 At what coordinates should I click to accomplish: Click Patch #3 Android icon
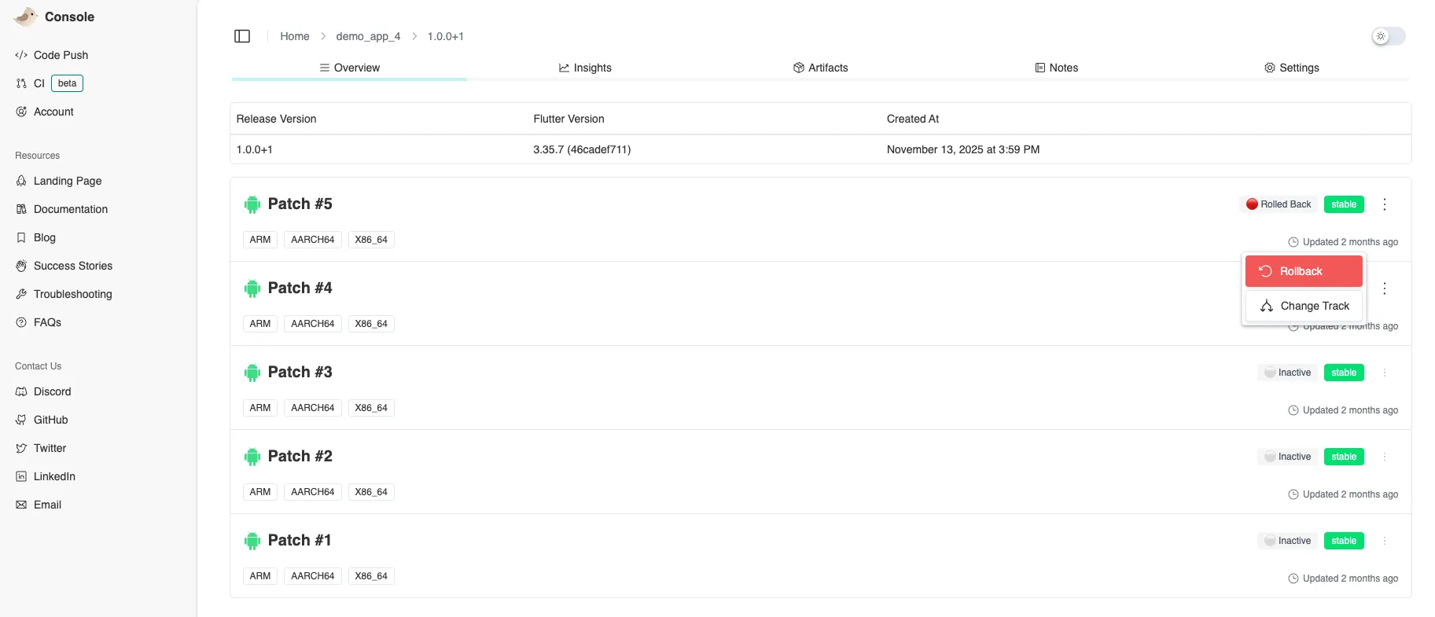tap(252, 373)
